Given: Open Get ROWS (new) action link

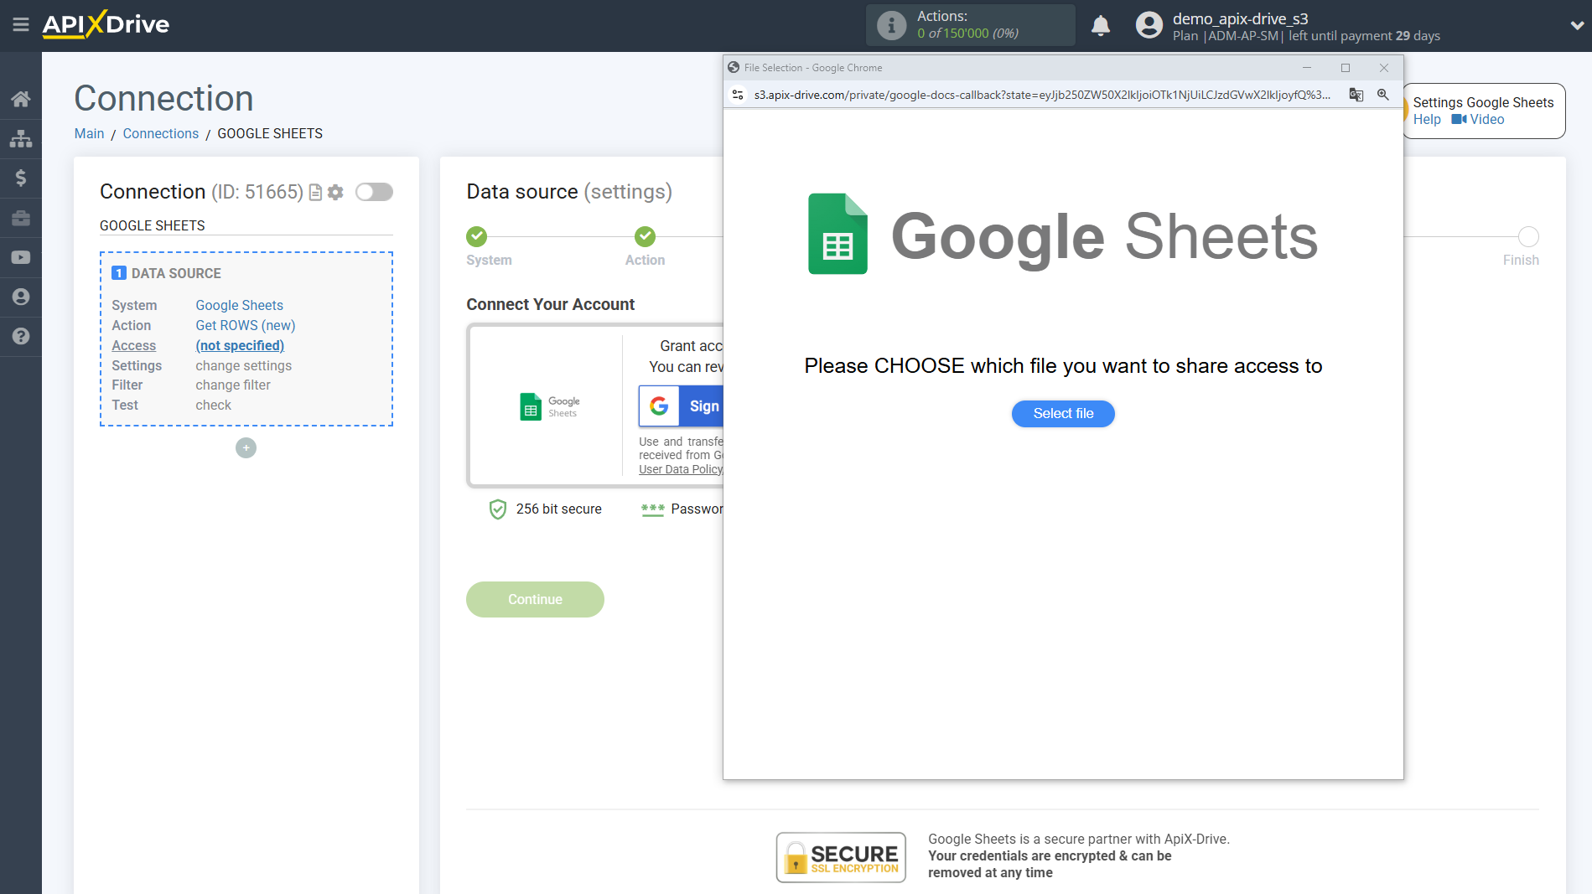Looking at the screenshot, I should coord(245,325).
